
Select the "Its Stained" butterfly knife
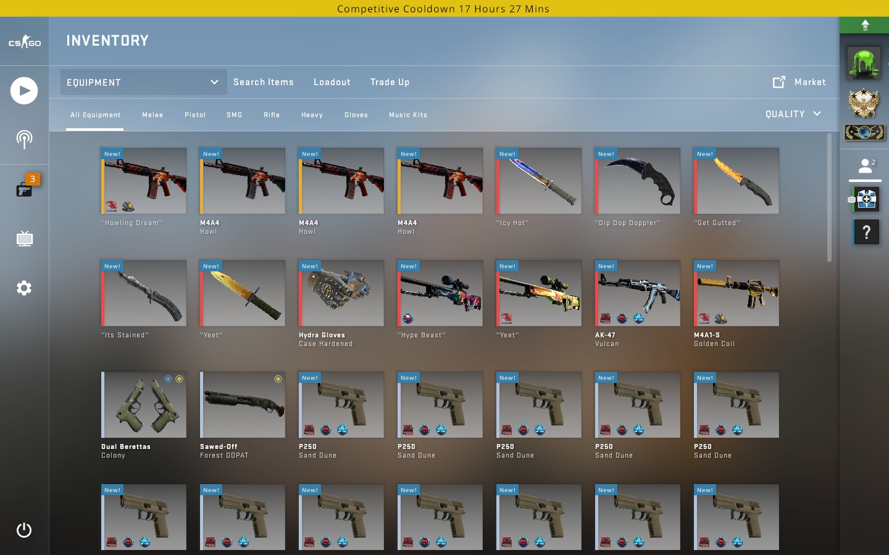click(x=144, y=293)
